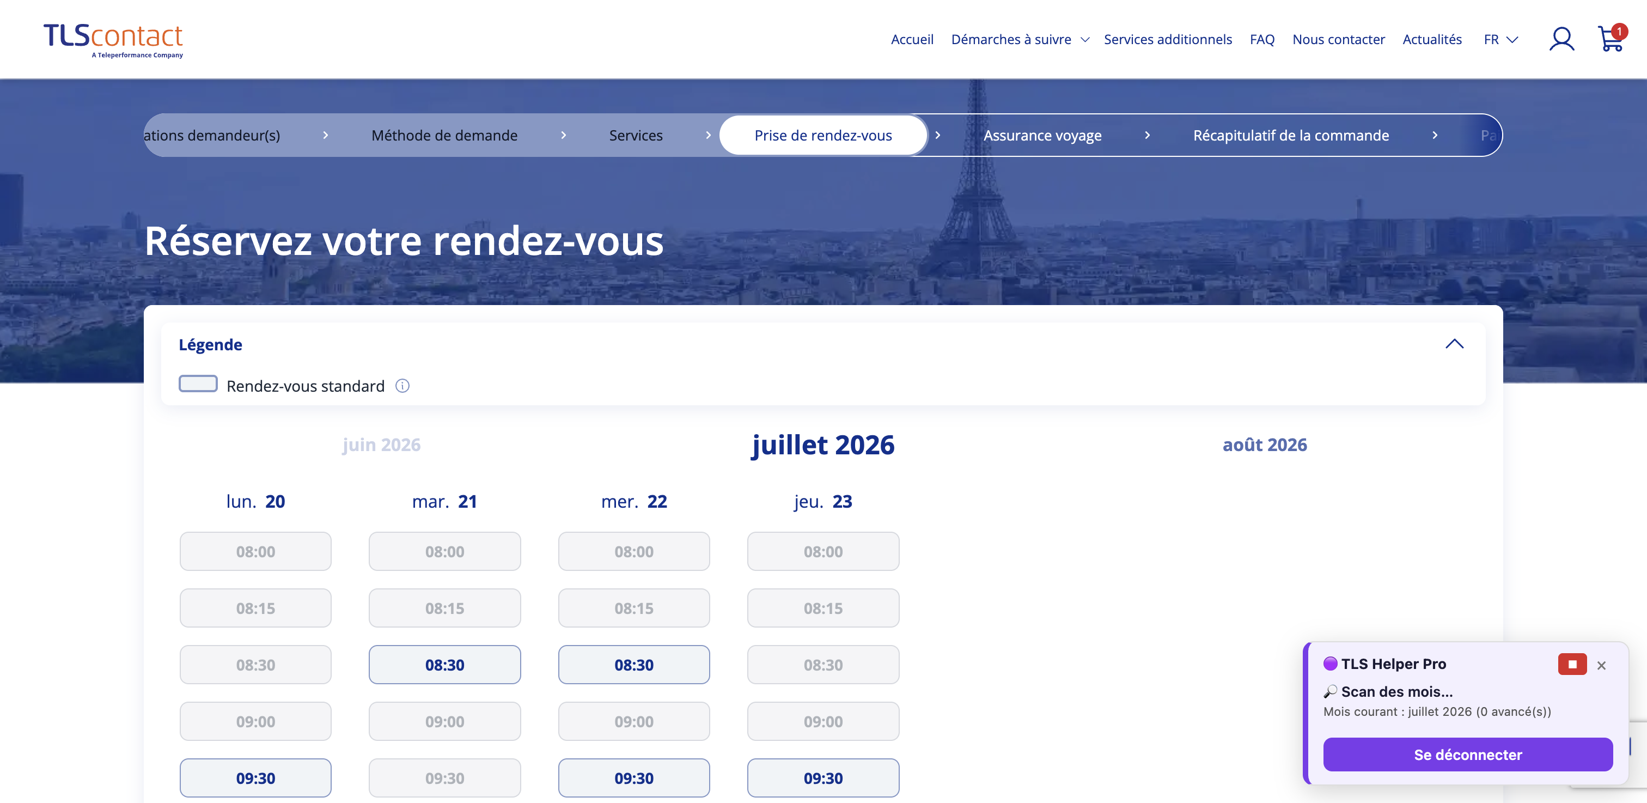Click the Rendez-vous standard legend swatch
This screenshot has width=1647, height=803.
(x=198, y=384)
